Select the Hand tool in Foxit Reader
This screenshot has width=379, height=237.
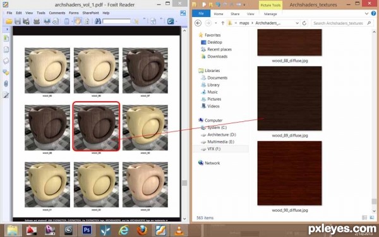click(78, 21)
